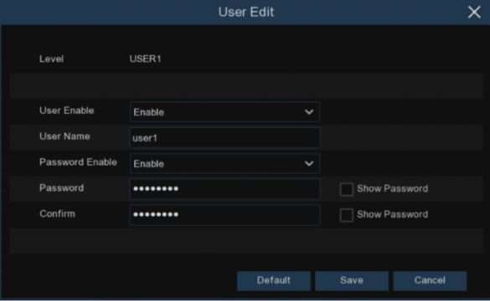Click the USER1 level value
This screenshot has width=490, height=301.
coord(145,59)
